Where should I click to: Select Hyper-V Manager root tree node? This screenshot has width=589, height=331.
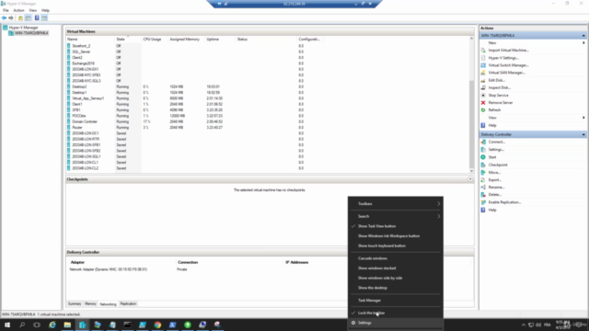[23, 28]
